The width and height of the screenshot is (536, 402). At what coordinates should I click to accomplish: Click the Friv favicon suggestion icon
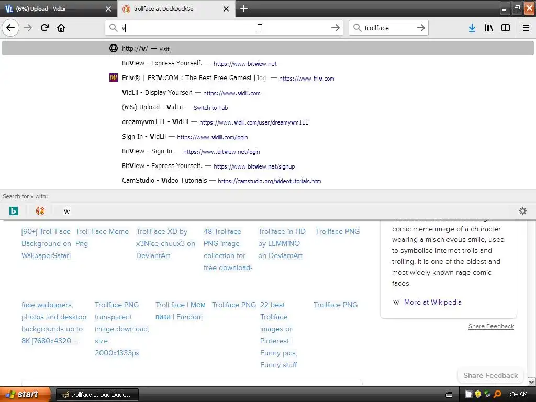[114, 77]
